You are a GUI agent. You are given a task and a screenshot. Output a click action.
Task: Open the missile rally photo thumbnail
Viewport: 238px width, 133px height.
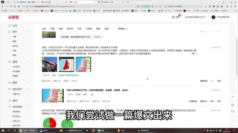50,64
